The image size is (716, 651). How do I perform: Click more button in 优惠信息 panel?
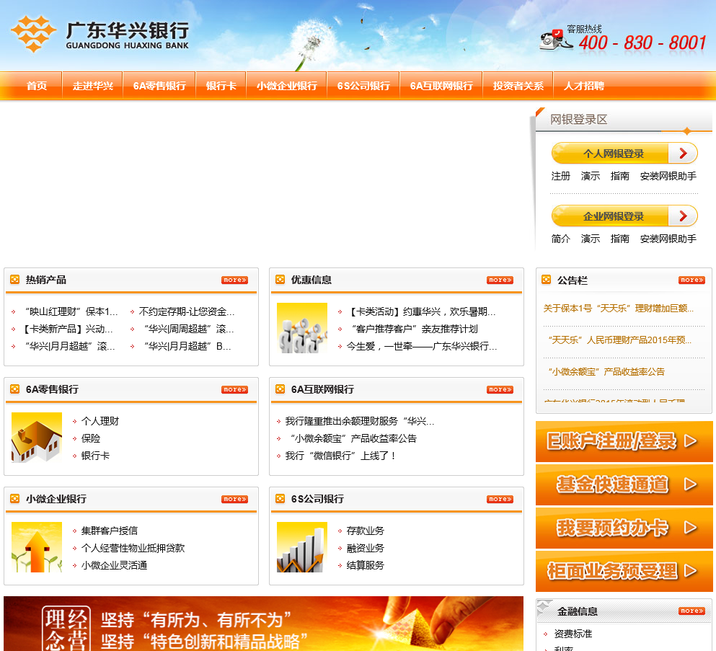pos(500,280)
